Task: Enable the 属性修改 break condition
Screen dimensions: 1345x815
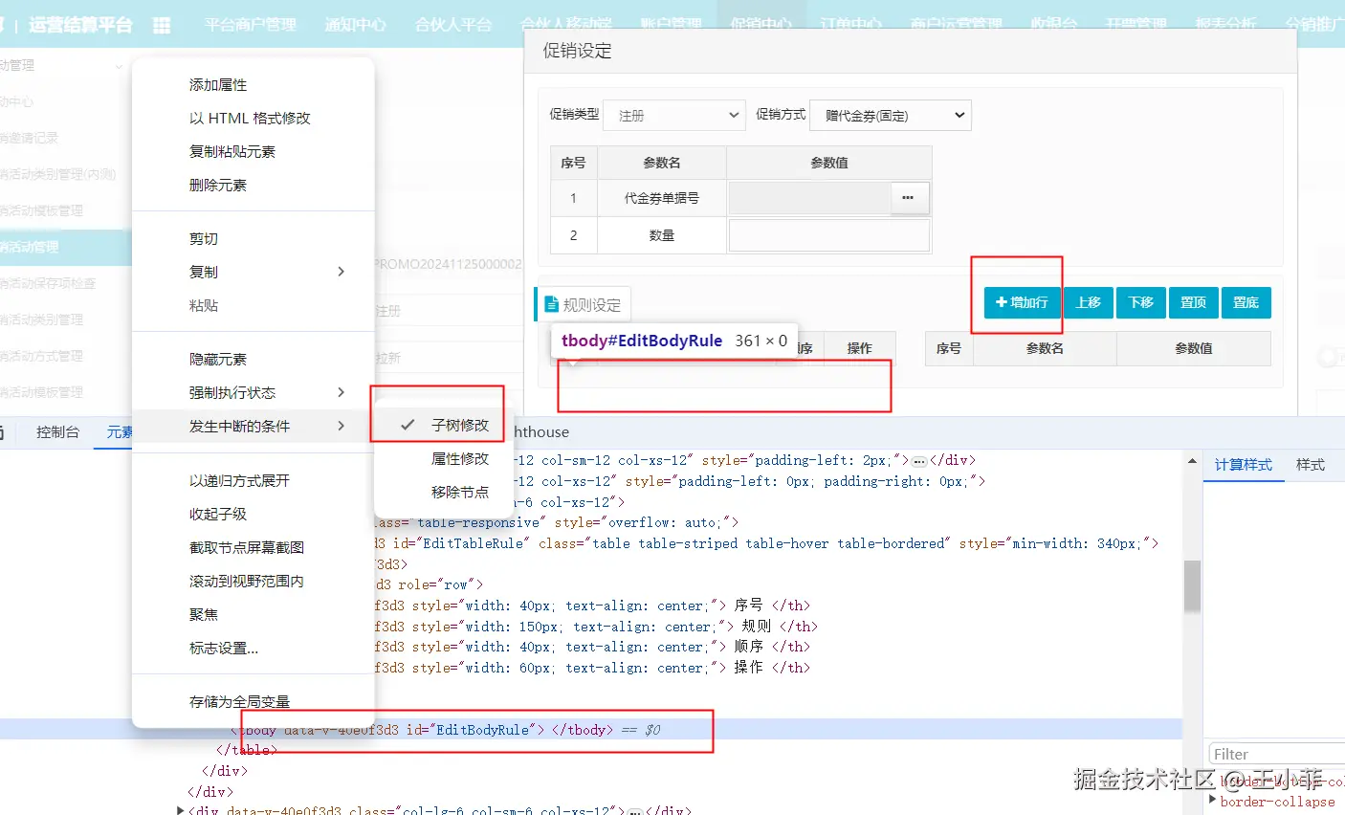Action: tap(437, 458)
